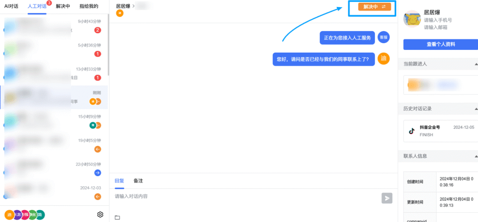
Task: Click the 2024-12-05 date in history record
Action: click(x=464, y=128)
